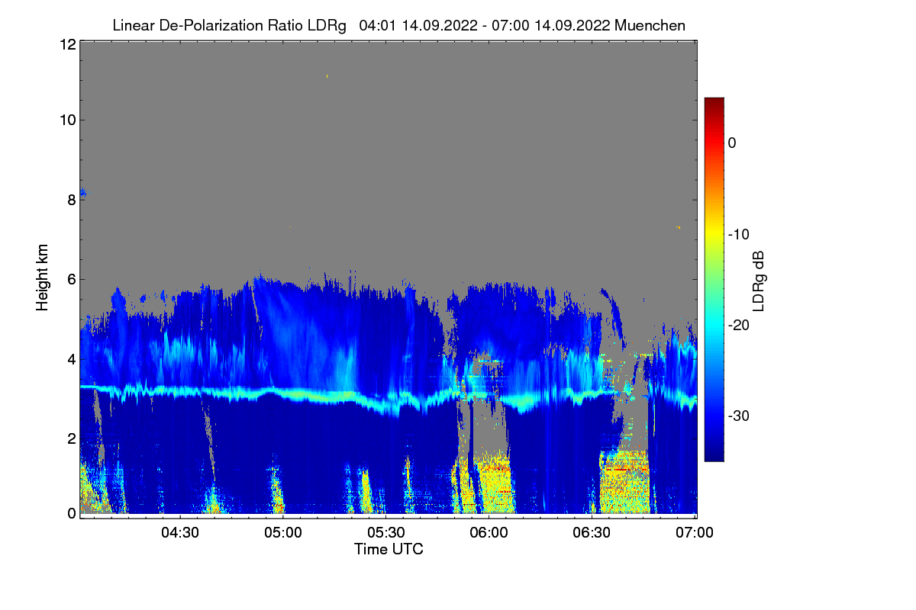This screenshot has width=916, height=610.
Task: Click the colorbar value label -10
Action: click(x=738, y=234)
